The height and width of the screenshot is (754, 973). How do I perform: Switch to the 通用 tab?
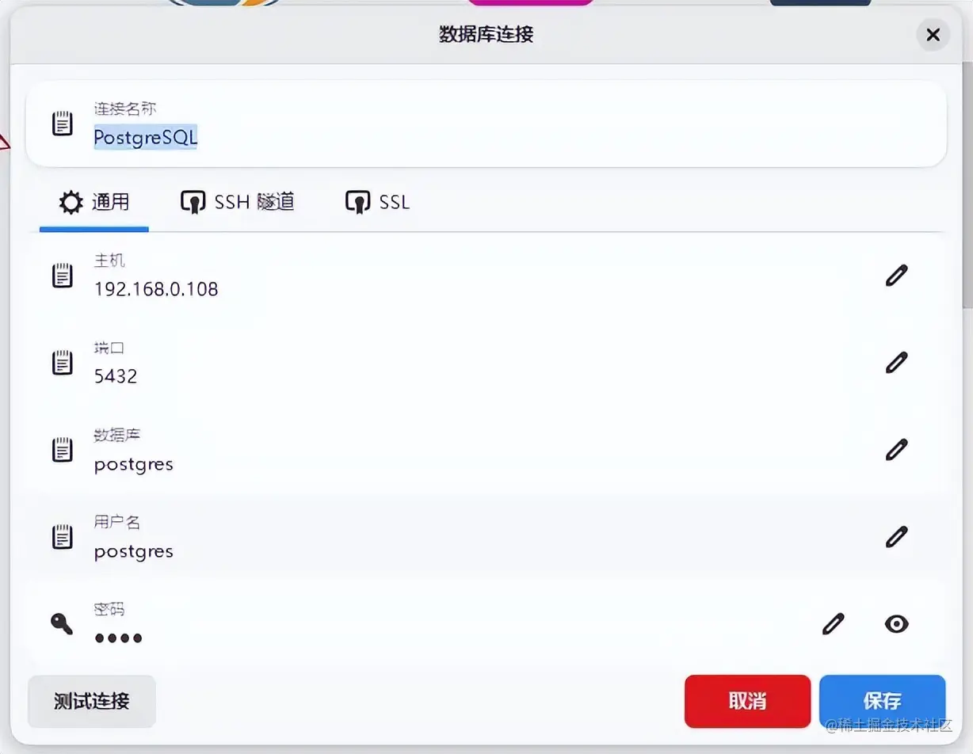[94, 203]
